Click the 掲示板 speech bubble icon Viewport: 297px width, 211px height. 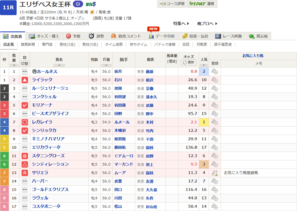point(251,36)
